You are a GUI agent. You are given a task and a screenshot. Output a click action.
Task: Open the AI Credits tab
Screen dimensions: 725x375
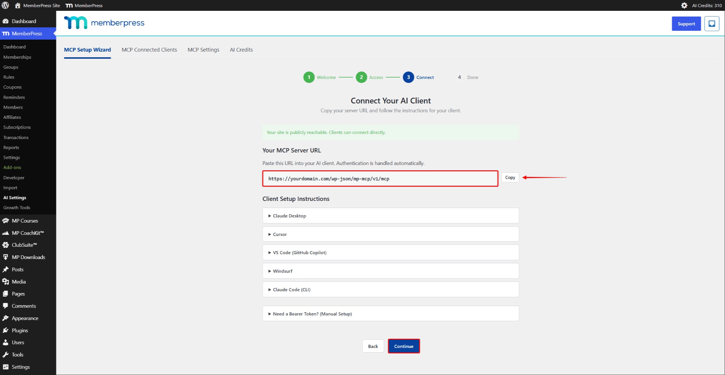(241, 50)
